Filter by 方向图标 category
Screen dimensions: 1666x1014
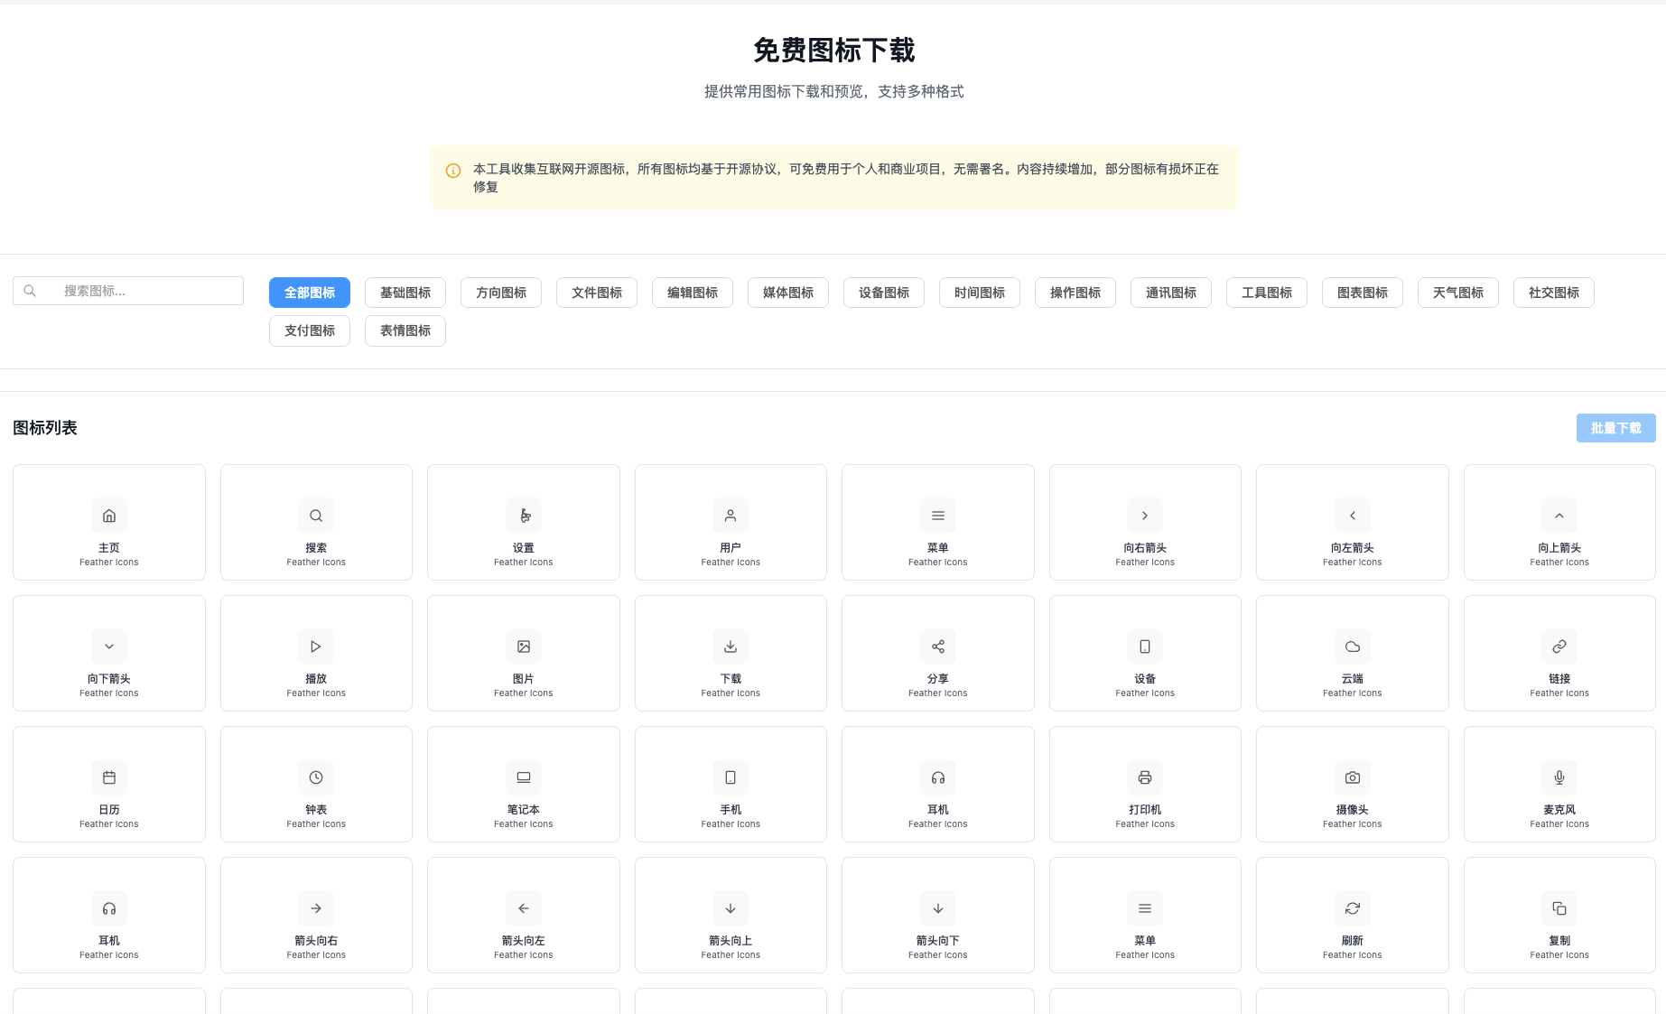tap(501, 293)
